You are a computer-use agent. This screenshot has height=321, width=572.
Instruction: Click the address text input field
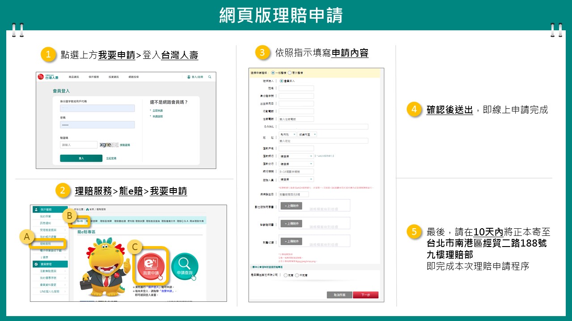tap(324, 141)
